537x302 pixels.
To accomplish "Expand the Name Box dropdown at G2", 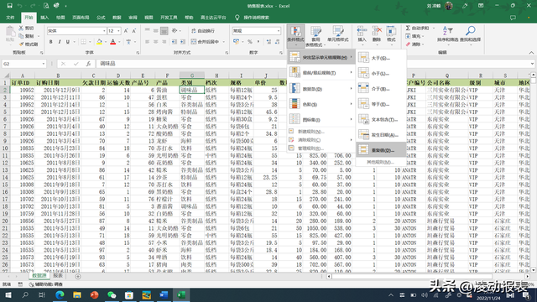I will (x=43, y=64).
